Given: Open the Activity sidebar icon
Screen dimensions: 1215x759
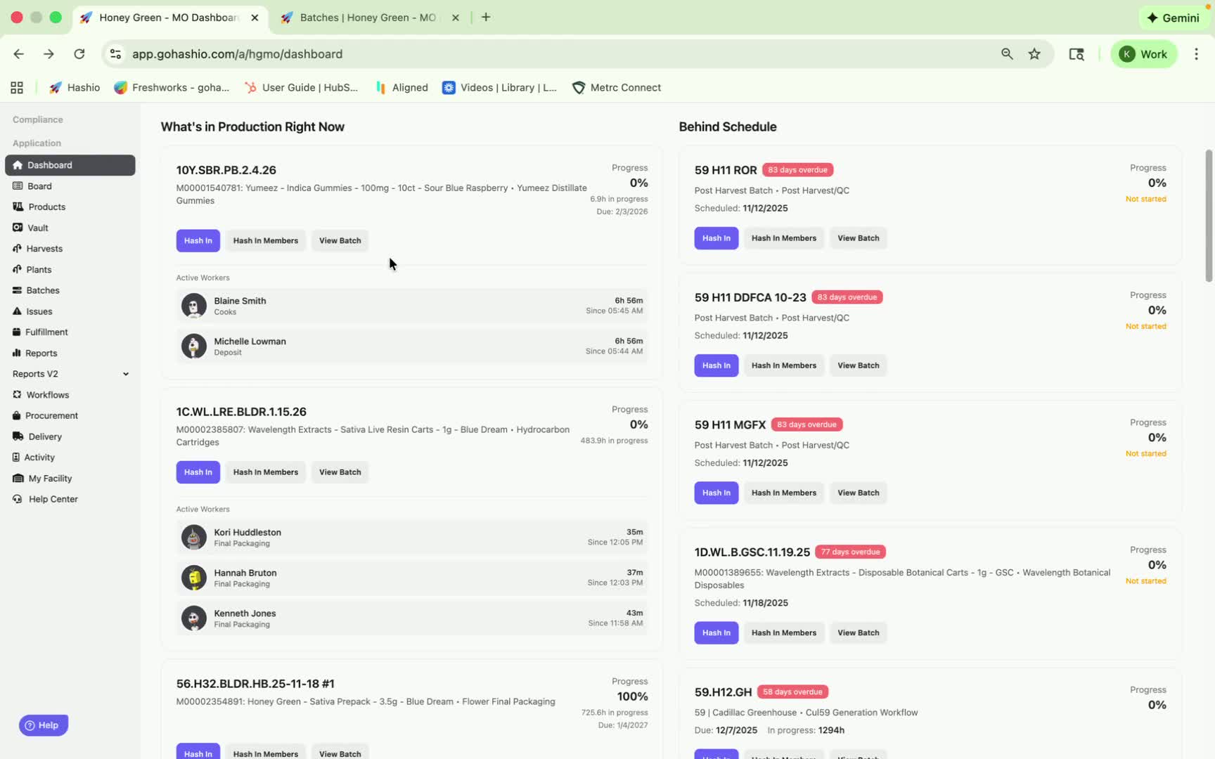Looking at the screenshot, I should pos(16,458).
